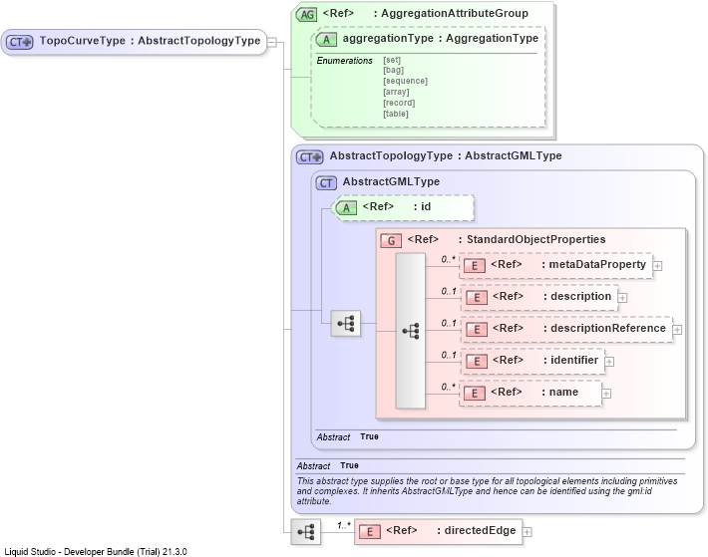
Task: Click the Enumerations heading
Action: [344, 61]
